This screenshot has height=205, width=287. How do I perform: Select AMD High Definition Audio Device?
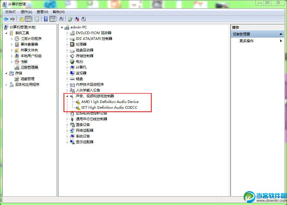pyautogui.click(x=110, y=102)
